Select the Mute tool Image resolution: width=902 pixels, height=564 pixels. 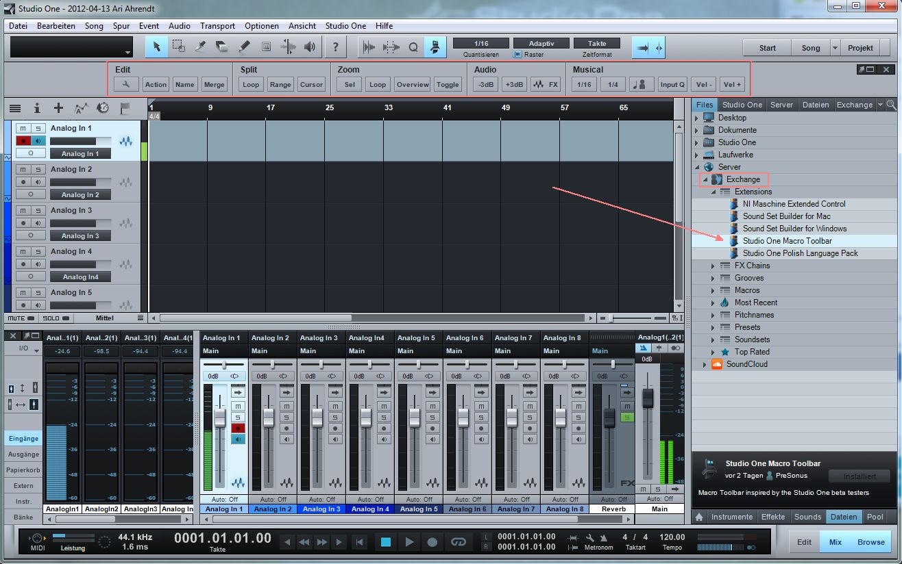(x=266, y=47)
